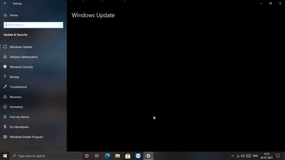Switch the ENG input language
The image size is (285, 160).
coord(255,156)
